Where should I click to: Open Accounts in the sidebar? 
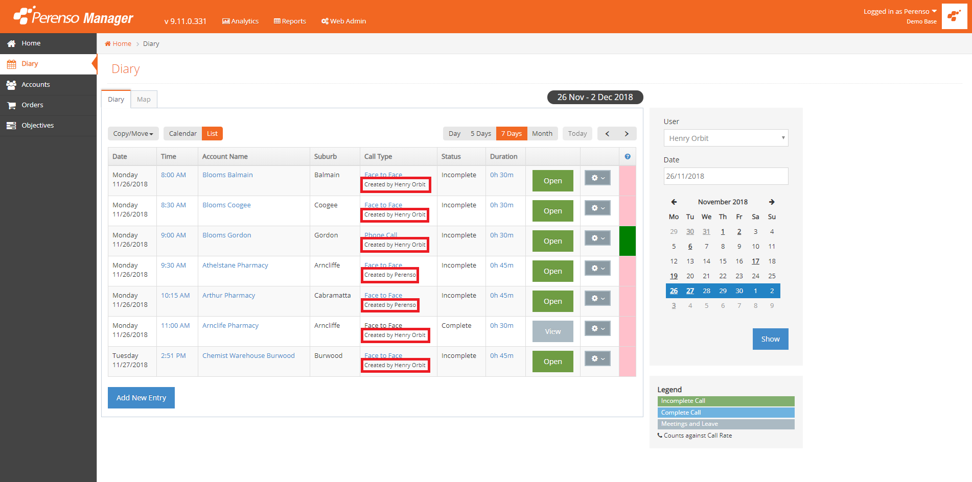click(x=48, y=85)
